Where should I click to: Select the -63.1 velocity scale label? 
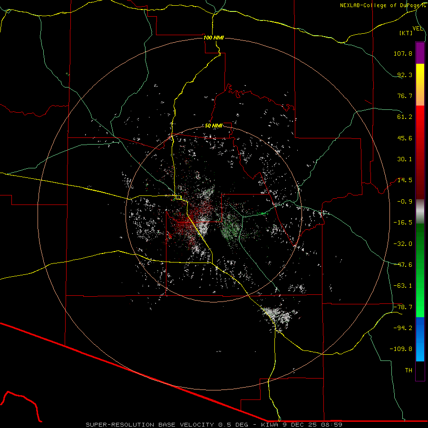tap(403, 286)
